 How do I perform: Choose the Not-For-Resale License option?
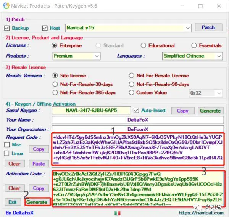131,76
